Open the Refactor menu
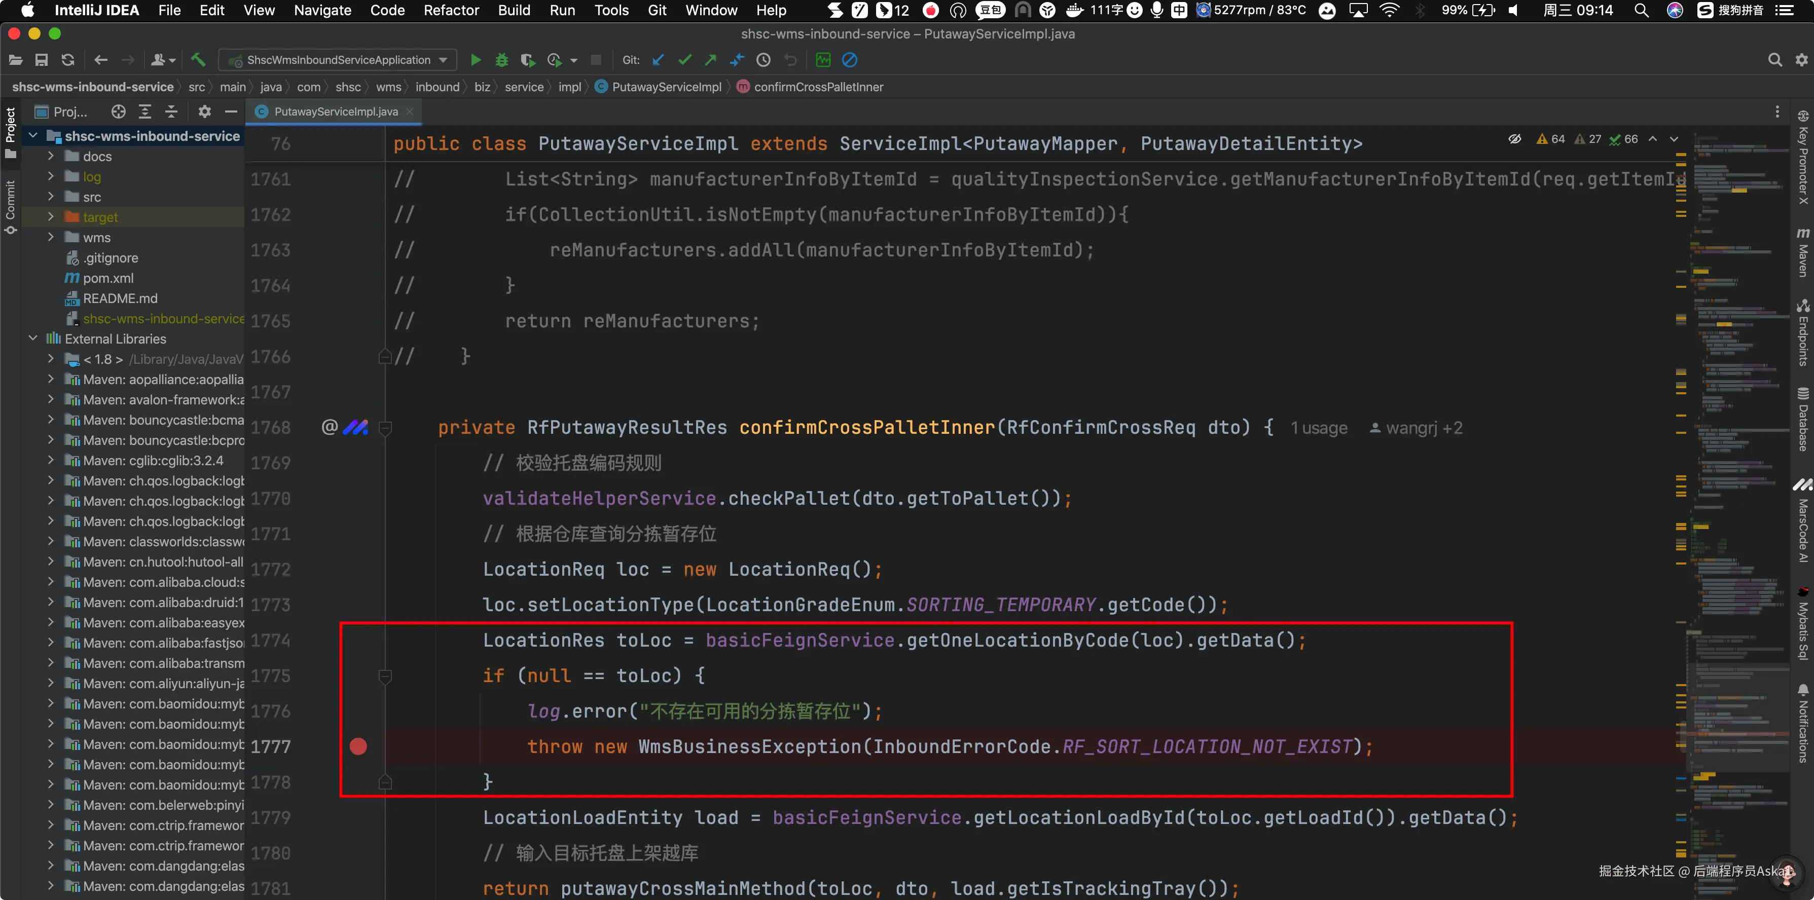Viewport: 1814px width, 900px height. click(451, 11)
